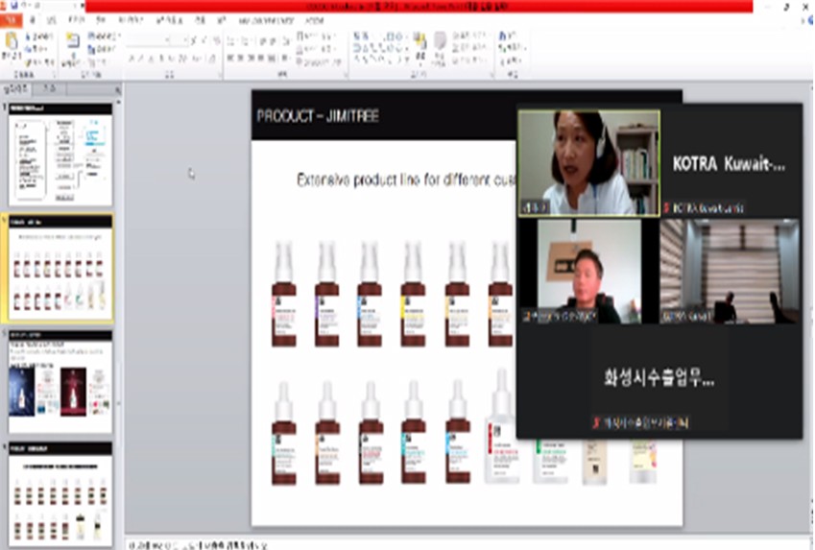Click the decrease indent icon
The height and width of the screenshot is (550, 815).
tap(263, 41)
